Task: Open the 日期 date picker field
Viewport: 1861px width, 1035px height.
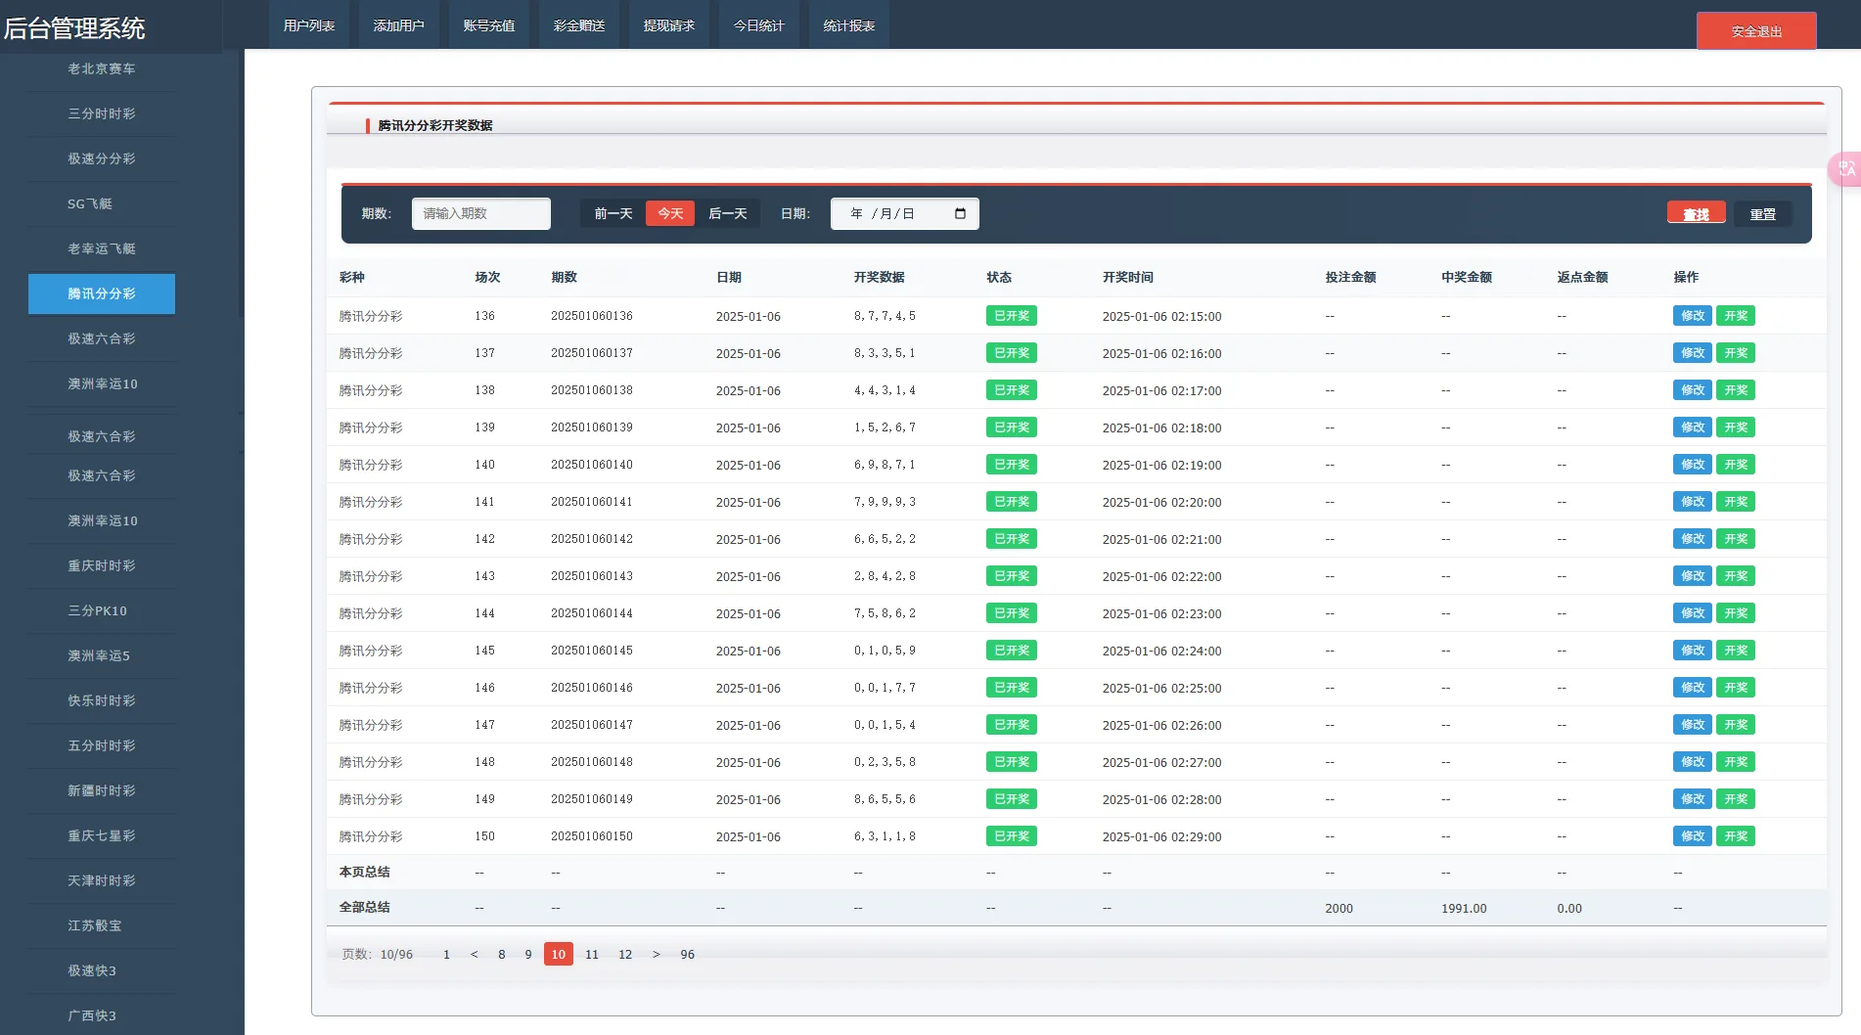Action: pos(890,213)
